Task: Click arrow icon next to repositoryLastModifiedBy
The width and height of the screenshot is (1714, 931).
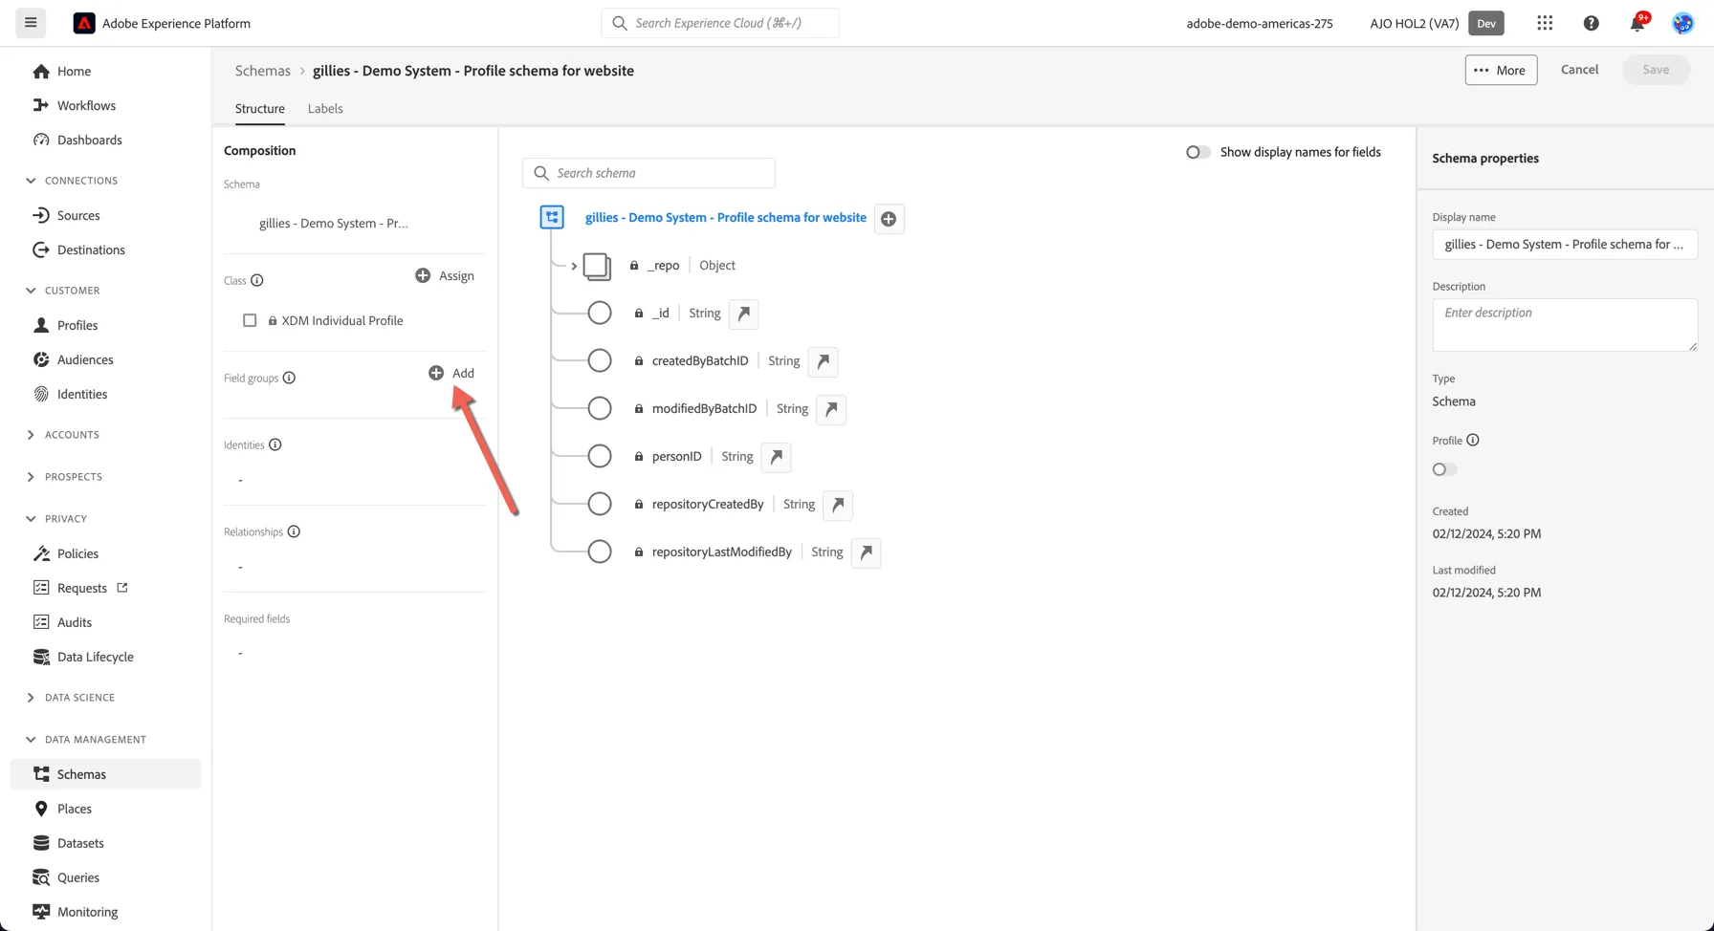Action: (866, 552)
